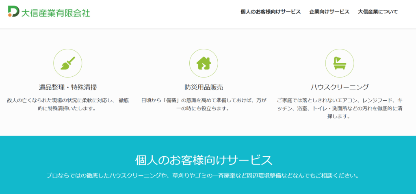Open the 個人のお客様向けサービス navigation menu
Image resolution: width=416 pixels, height=194 pixels.
click(271, 12)
